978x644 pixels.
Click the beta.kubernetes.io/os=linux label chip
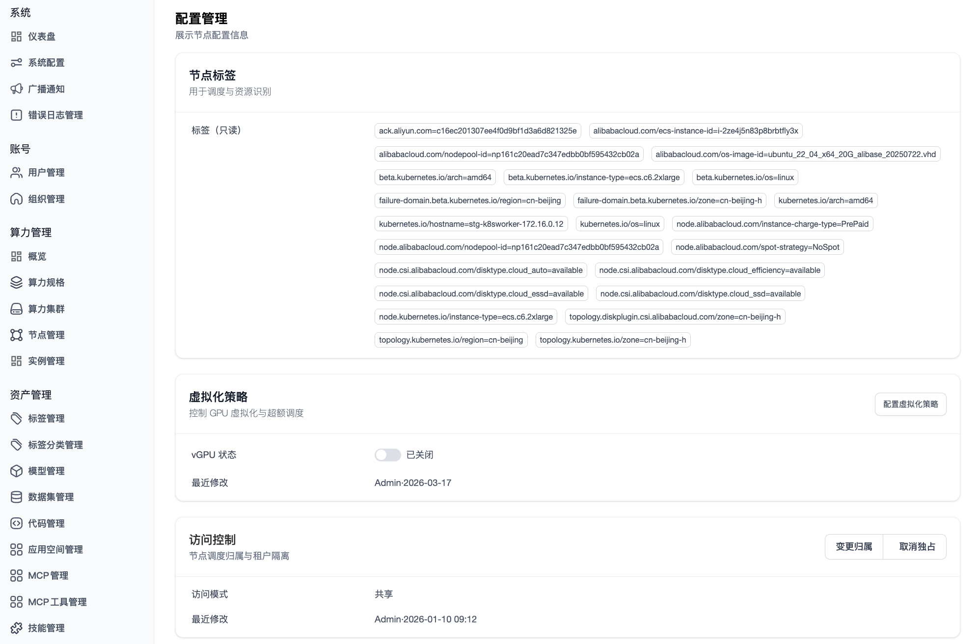[744, 177]
